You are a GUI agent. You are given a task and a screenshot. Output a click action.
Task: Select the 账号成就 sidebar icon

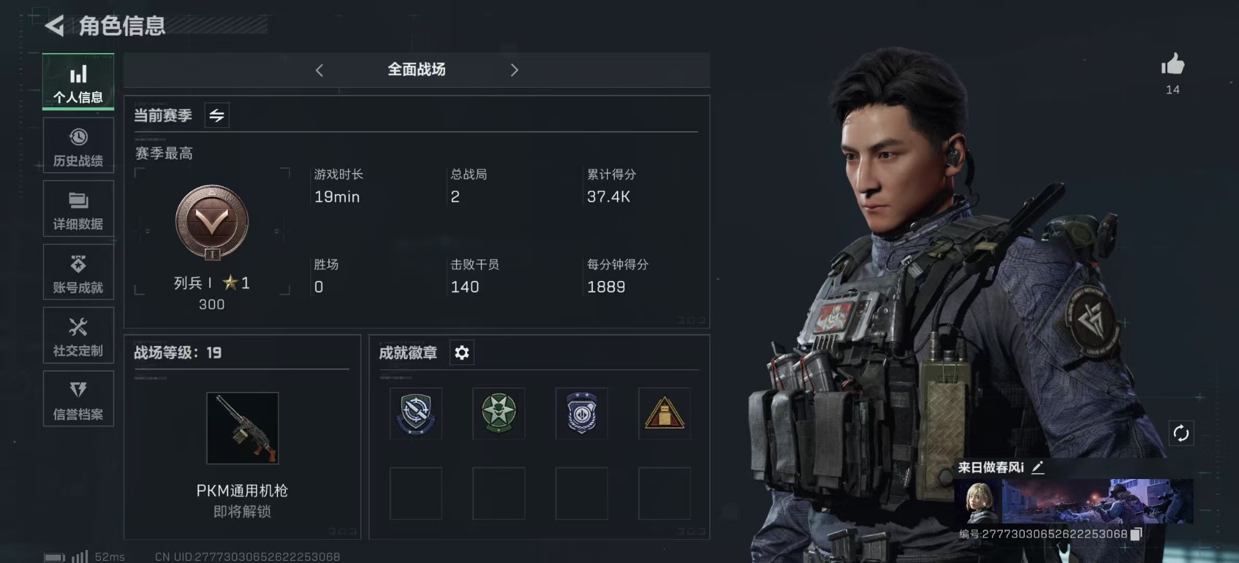pyautogui.click(x=78, y=272)
